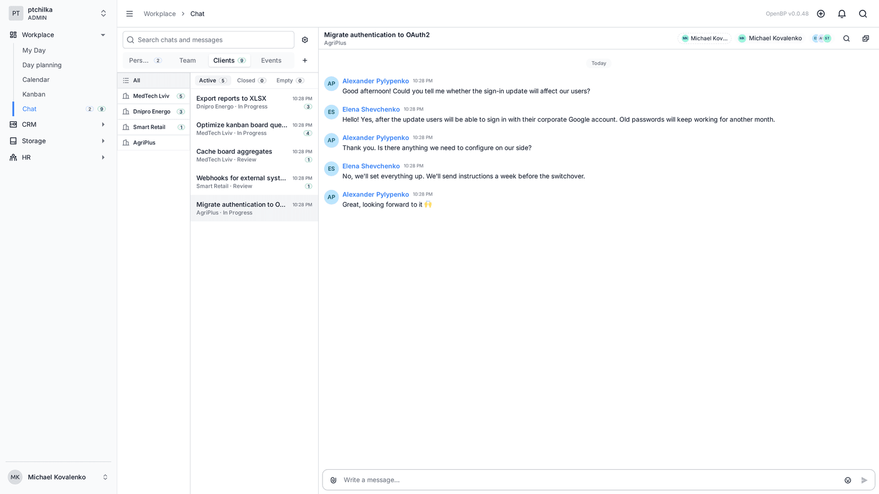Toggle the sidebar hamburger menu icon

tap(130, 14)
